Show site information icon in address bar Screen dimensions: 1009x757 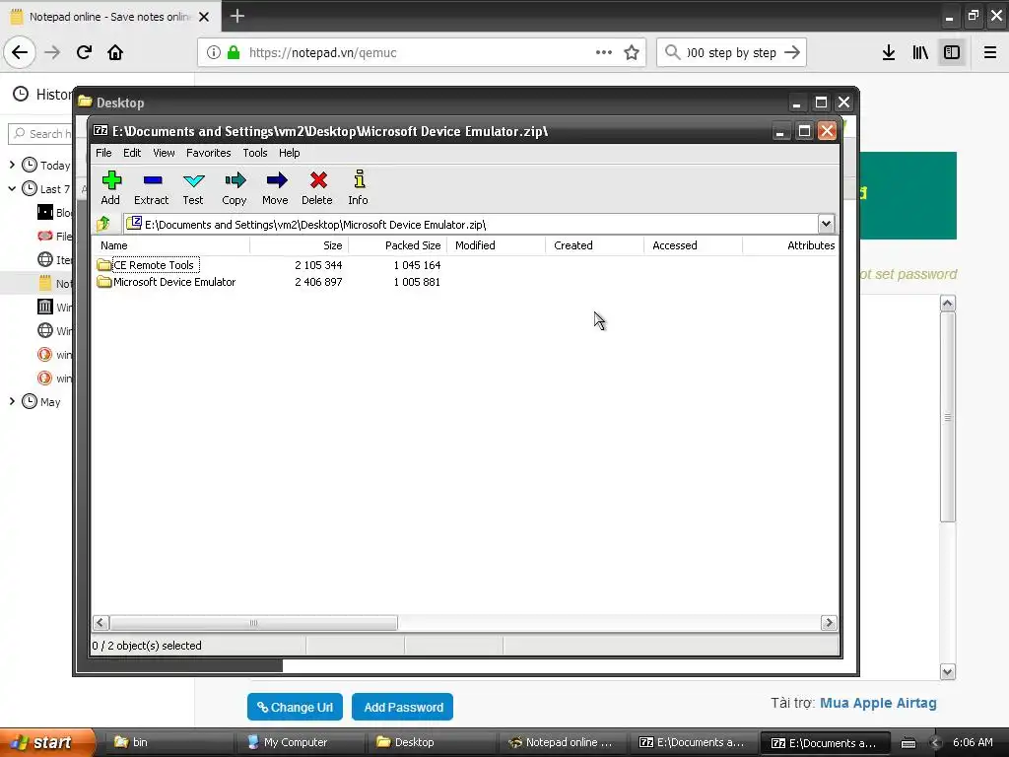pos(214,52)
